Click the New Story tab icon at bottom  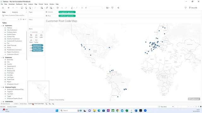pyautogui.click(x=53, y=104)
